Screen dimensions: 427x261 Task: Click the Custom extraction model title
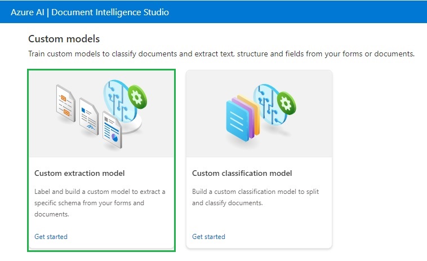point(79,173)
